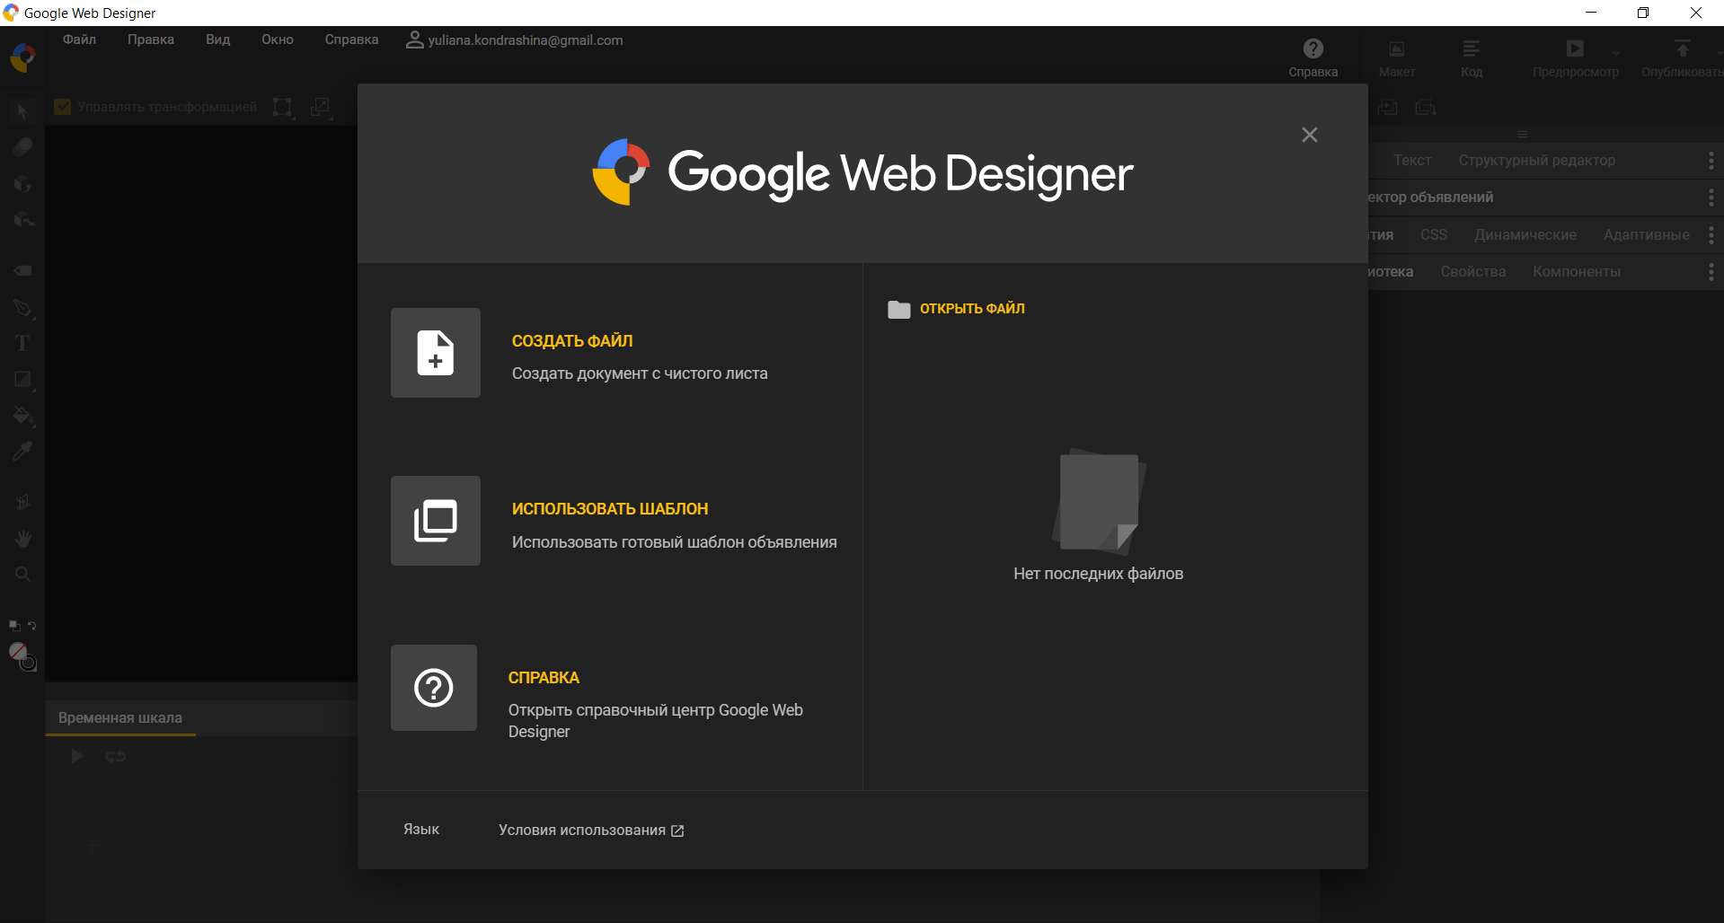
Task: Click the СОЗДАТЬ ФАЙЛ heading
Action: (572, 341)
